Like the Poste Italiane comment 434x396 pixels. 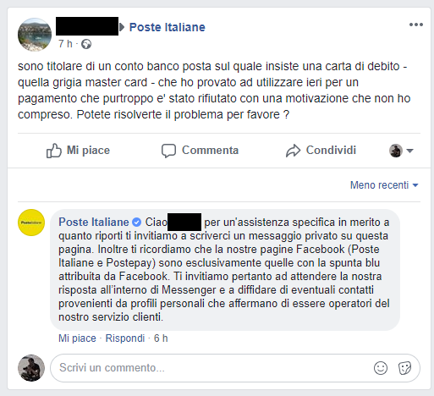[77, 338]
